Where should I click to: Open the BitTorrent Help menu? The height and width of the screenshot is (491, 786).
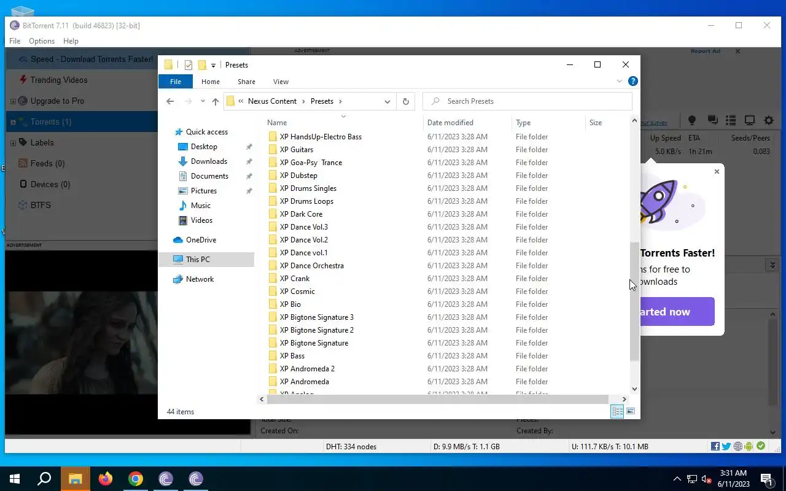(x=71, y=41)
